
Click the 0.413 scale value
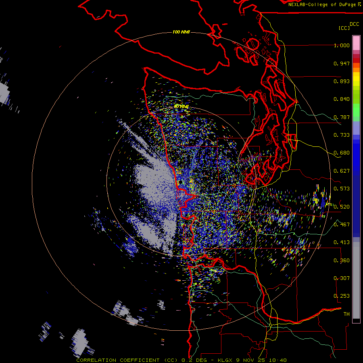coord(342,242)
